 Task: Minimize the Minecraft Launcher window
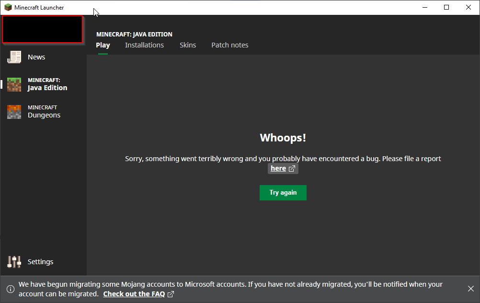click(425, 7)
